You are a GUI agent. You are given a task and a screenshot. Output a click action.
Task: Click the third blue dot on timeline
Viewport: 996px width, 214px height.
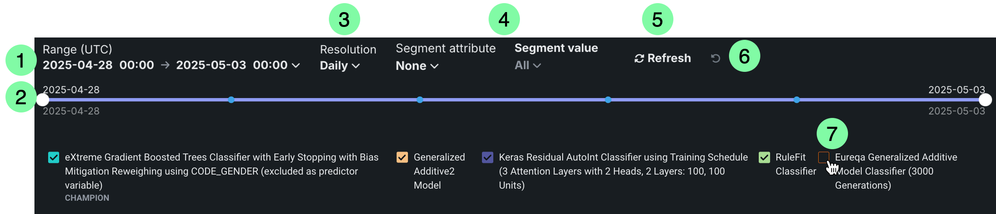[420, 100]
